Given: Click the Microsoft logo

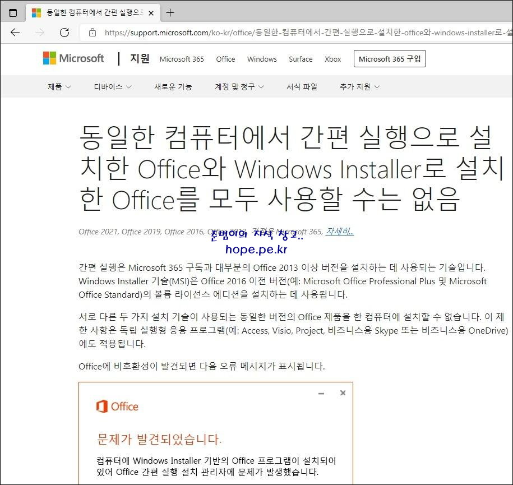Looking at the screenshot, I should 73,58.
